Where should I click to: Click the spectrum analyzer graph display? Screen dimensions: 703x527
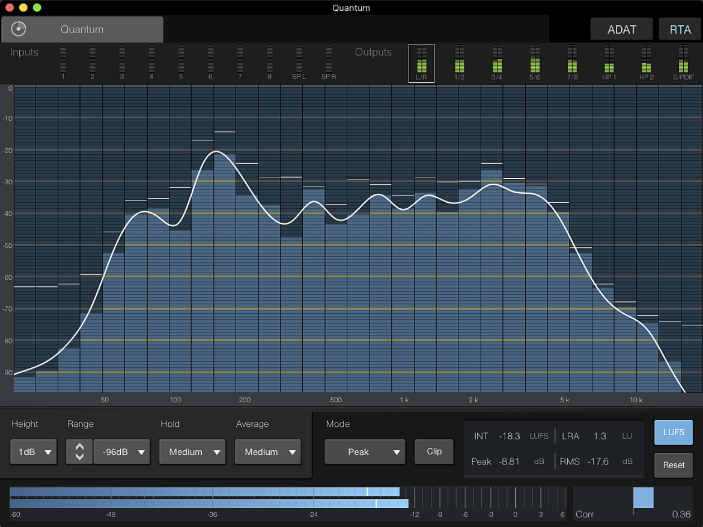tap(358, 239)
